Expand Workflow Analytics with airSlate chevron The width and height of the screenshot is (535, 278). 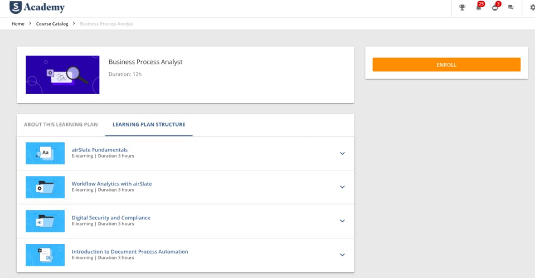tap(342, 187)
